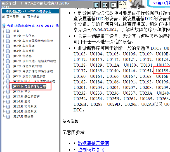The width and height of the screenshot is (170, 152).
Task: Click page icon next to 第16章 悬架系统
Action: click(8, 111)
